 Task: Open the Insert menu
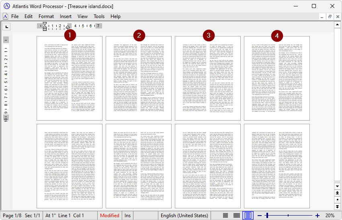point(66,16)
